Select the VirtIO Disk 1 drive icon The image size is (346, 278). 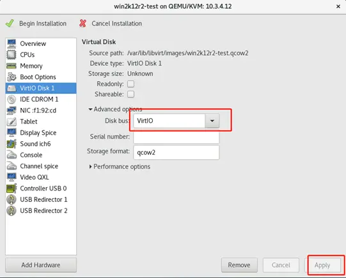12,88
